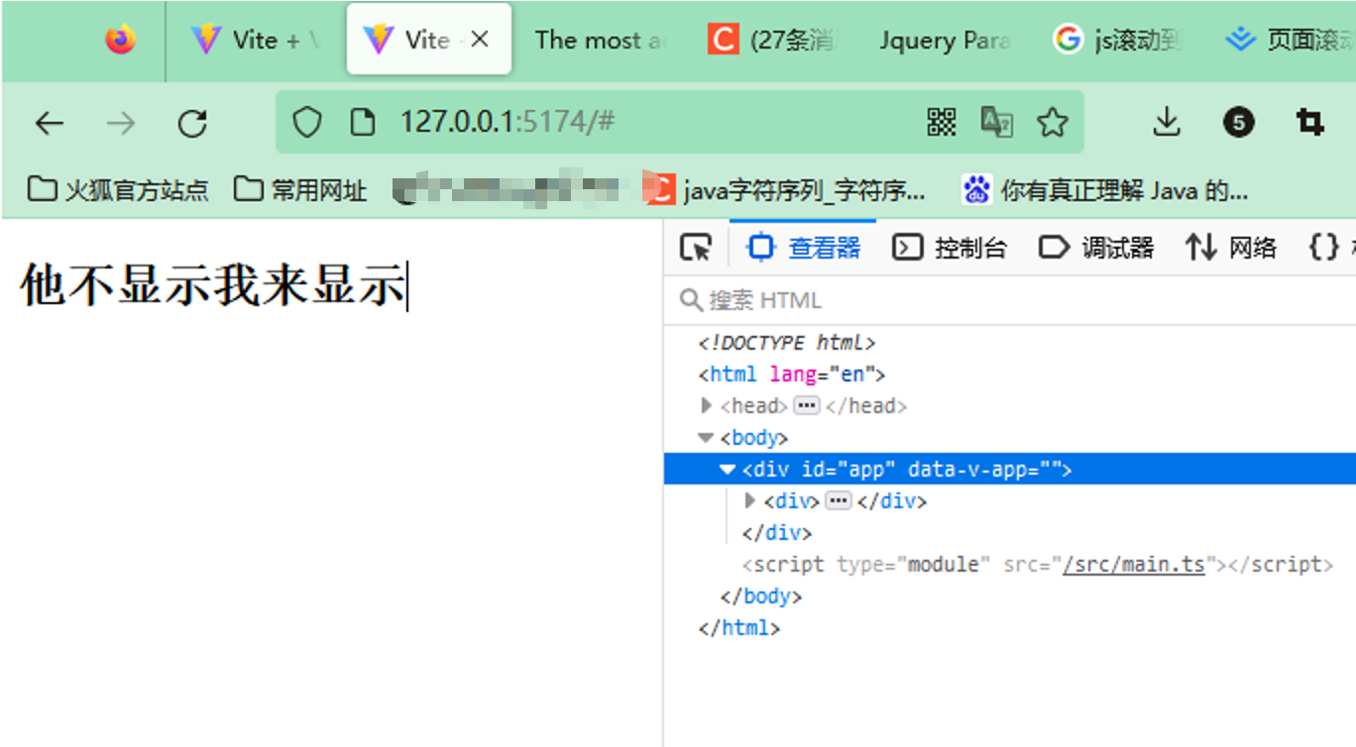Open the 查看器 inspector panel tab
This screenshot has width=1356, height=747.
click(x=804, y=248)
